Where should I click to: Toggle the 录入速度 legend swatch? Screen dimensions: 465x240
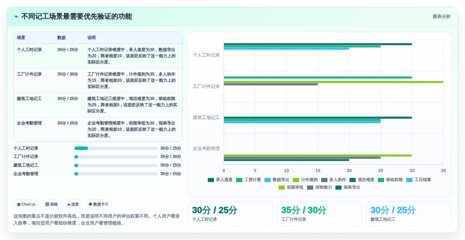coord(211,180)
